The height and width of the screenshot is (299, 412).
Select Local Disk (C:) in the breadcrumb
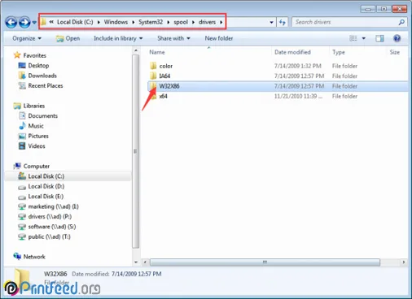pyautogui.click(x=75, y=22)
